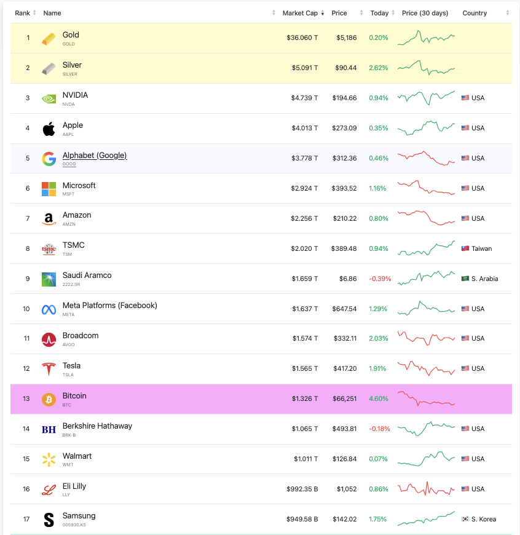The height and width of the screenshot is (535, 520).
Task: Sort table by Rank column
Action: point(22,13)
